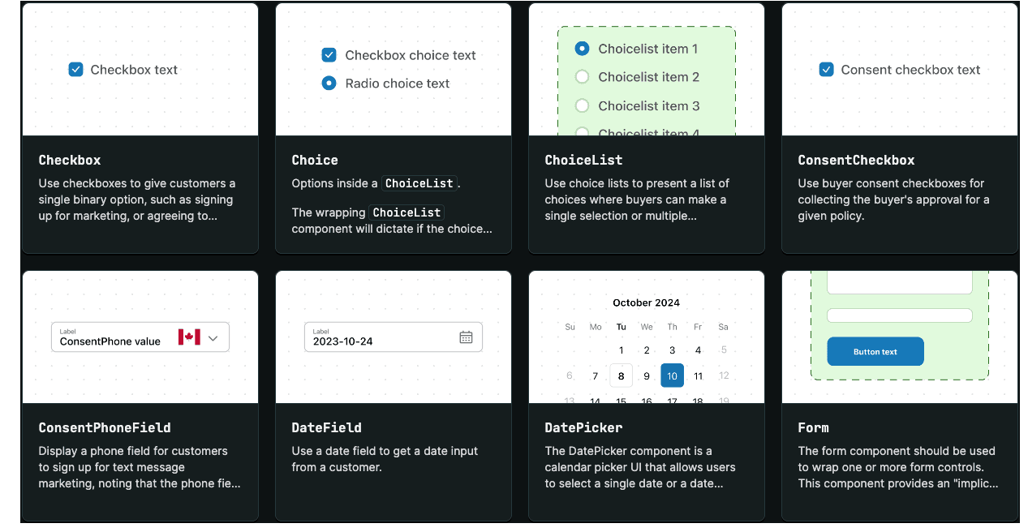This screenshot has width=1028, height=532.
Task: Select Choicelist item 3 radio button
Action: (582, 105)
